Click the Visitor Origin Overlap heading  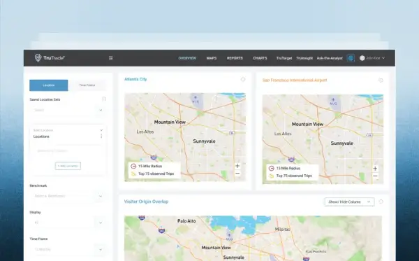point(146,202)
